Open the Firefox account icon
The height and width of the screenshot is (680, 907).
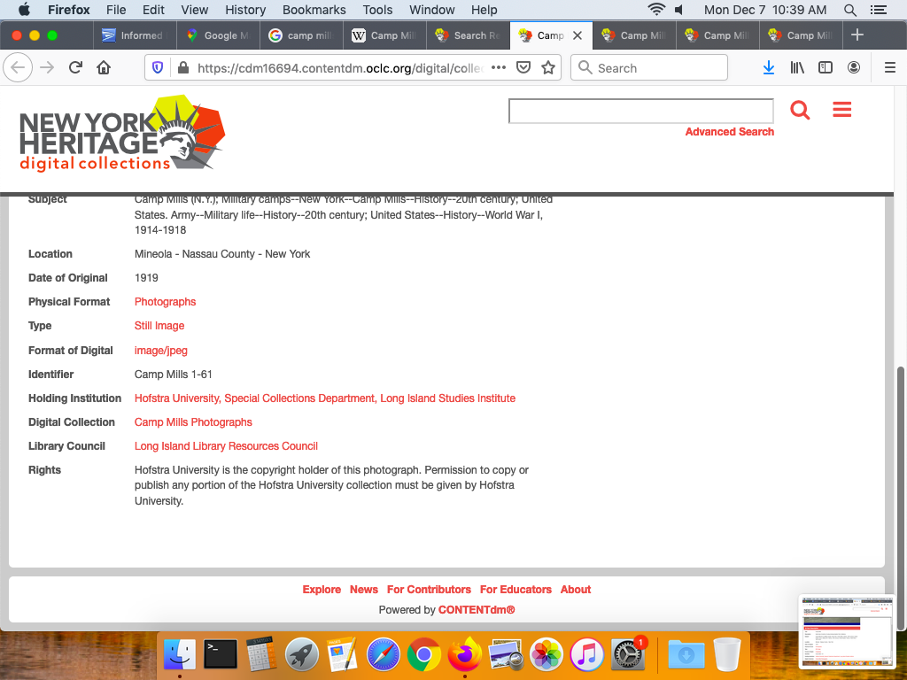[x=854, y=68]
